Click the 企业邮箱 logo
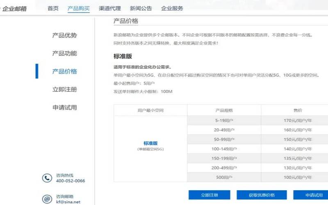 coord(14,9)
